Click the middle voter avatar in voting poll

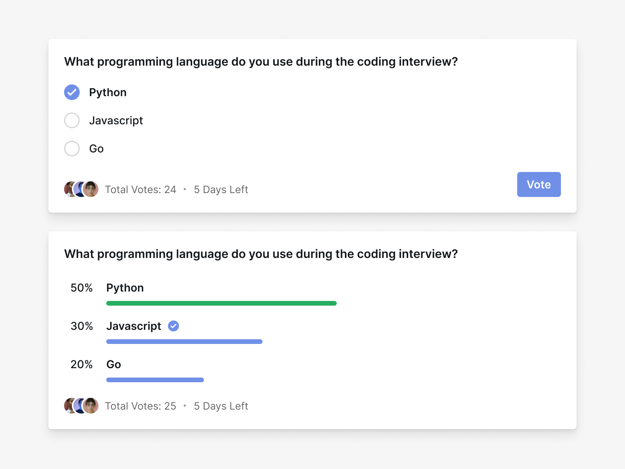point(81,189)
